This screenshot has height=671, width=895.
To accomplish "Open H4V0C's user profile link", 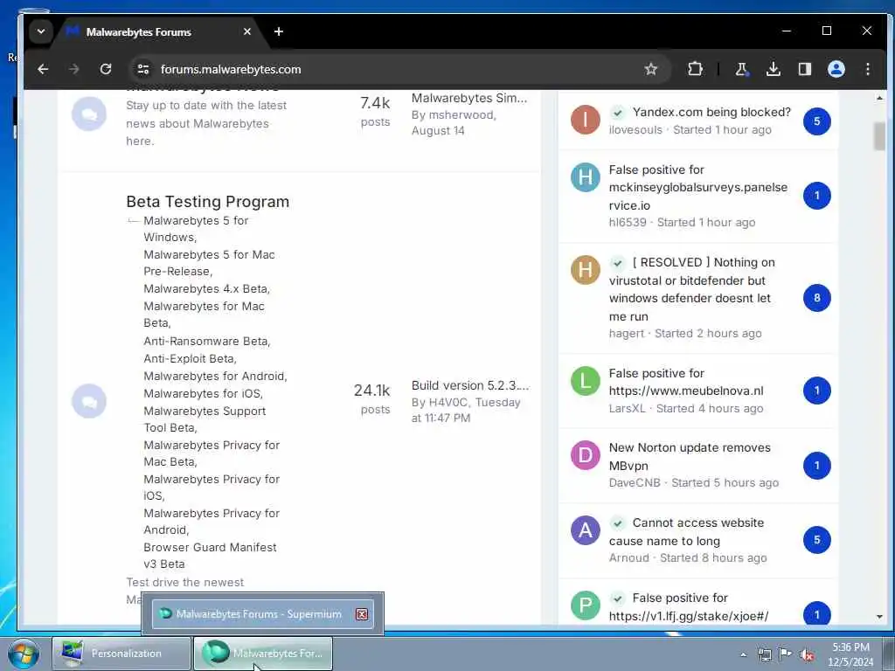I will (x=448, y=402).
